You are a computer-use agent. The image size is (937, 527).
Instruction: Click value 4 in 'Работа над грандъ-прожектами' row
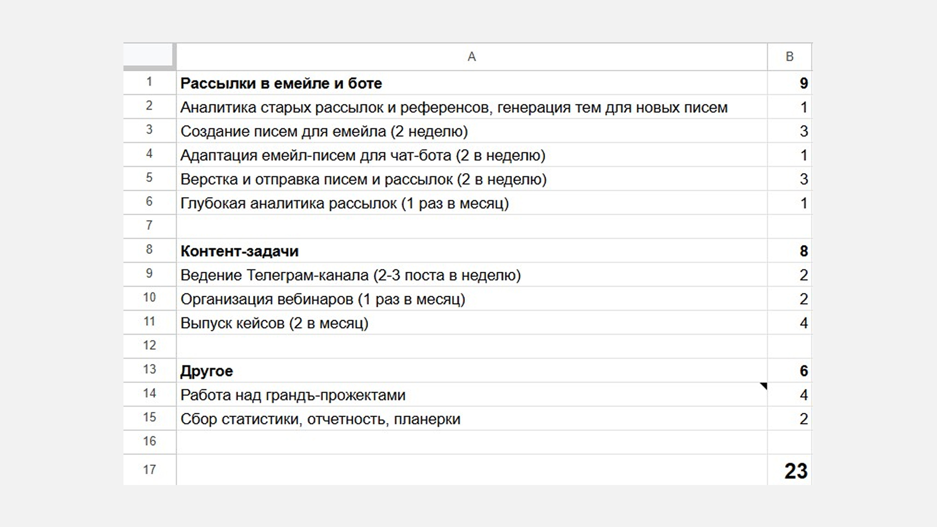790,394
